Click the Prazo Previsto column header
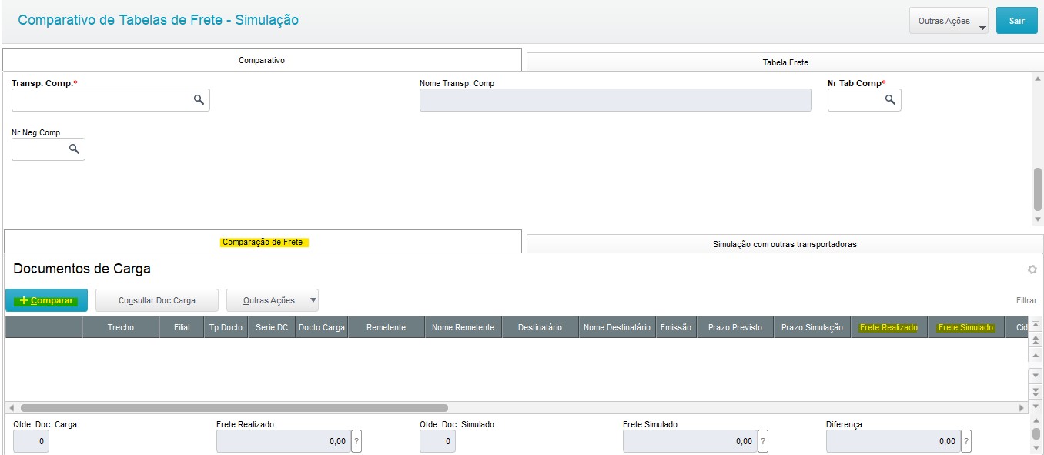This screenshot has width=1044, height=455. [734, 327]
